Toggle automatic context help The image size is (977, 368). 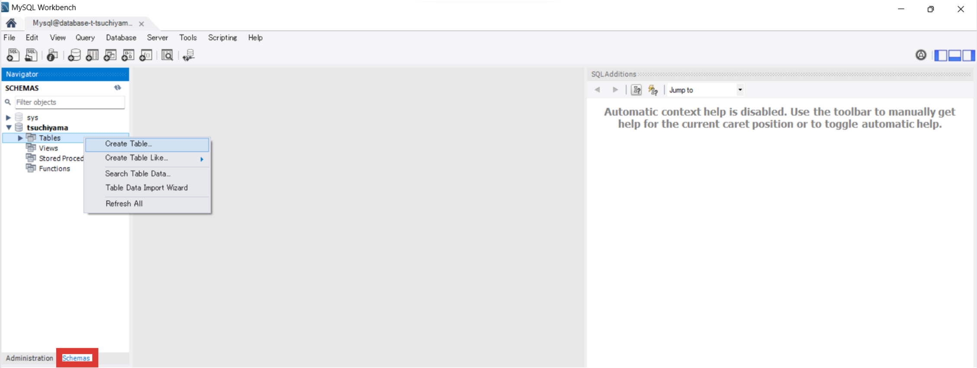pos(653,90)
